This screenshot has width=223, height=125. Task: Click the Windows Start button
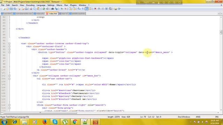[4, 122]
